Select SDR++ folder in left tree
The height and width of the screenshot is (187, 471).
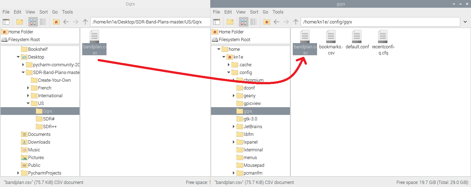point(46,127)
